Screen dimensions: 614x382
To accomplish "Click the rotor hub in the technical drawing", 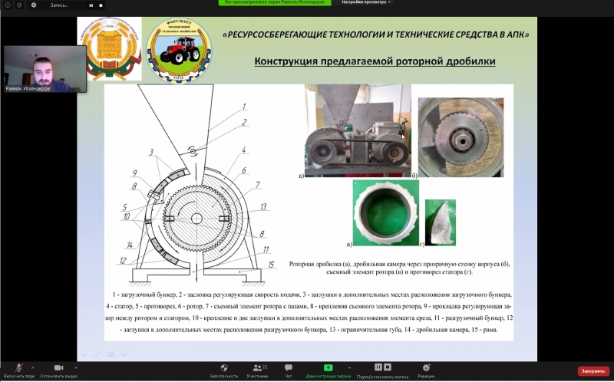I will pos(196,219).
